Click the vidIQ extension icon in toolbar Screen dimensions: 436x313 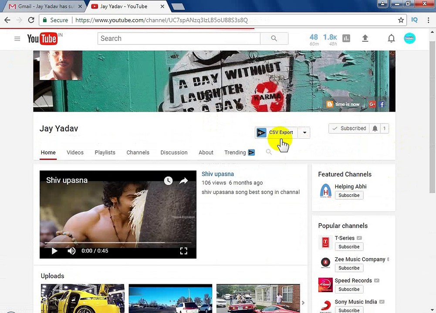414,20
